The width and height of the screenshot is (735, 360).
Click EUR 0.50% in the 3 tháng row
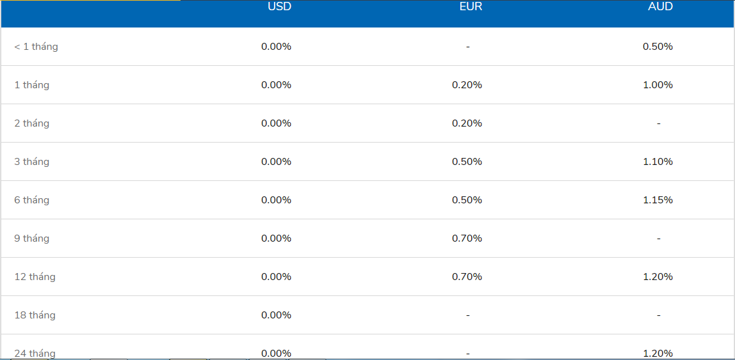(x=467, y=162)
